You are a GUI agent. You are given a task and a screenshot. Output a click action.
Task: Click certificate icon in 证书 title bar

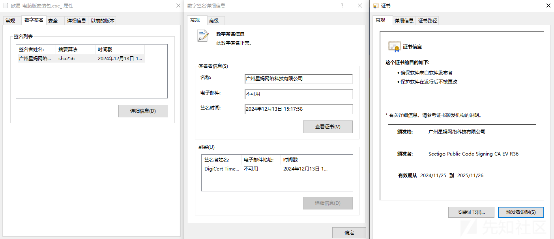click(x=376, y=6)
